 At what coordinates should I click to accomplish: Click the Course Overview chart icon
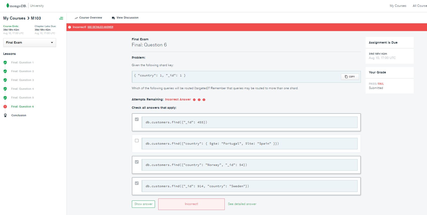(76, 18)
